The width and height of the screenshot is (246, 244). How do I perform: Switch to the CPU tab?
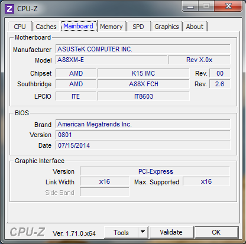point(20,27)
